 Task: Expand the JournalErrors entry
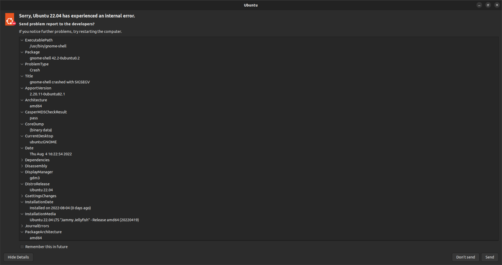pyautogui.click(x=22, y=226)
